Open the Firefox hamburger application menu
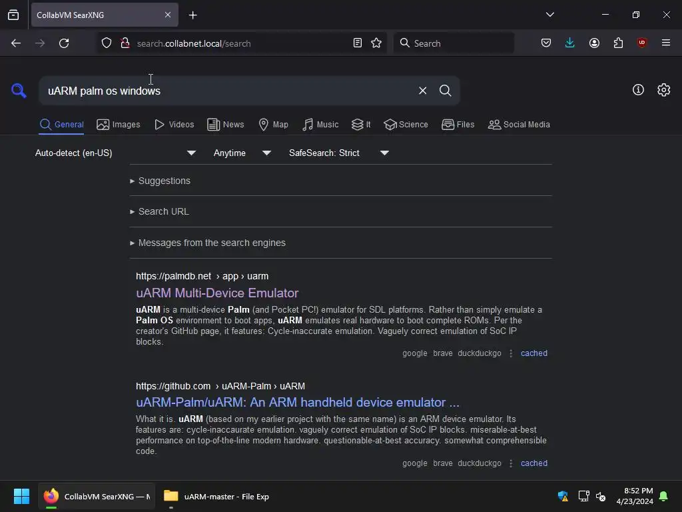The height and width of the screenshot is (512, 682). 666,43
